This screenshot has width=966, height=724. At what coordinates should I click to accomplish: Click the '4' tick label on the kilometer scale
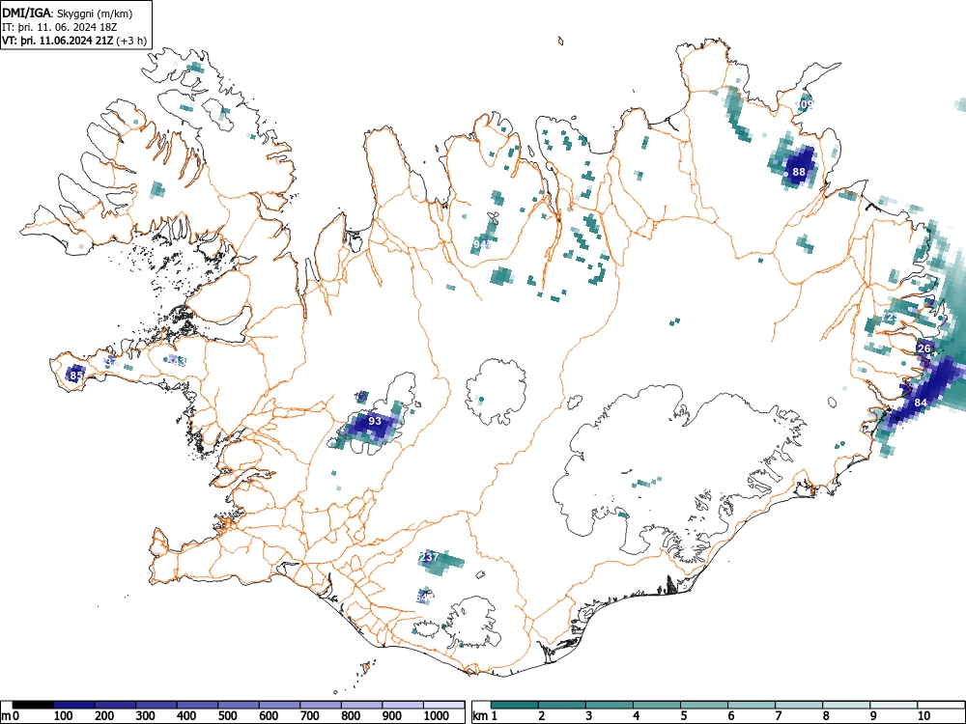coord(636,716)
